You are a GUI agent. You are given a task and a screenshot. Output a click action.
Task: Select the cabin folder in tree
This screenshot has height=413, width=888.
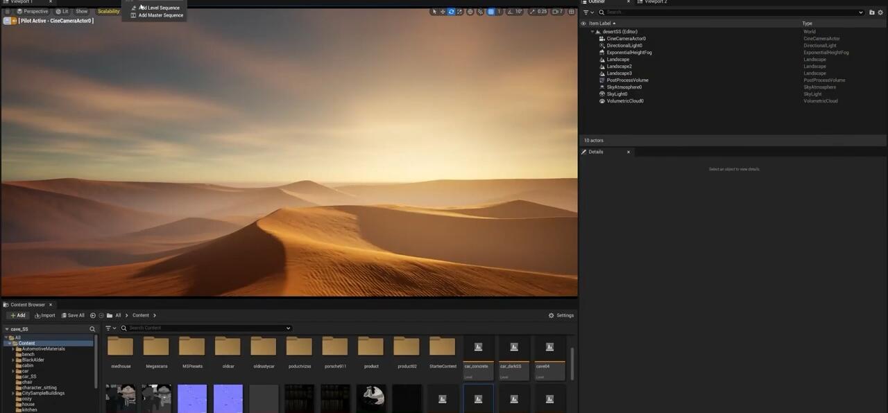27,365
